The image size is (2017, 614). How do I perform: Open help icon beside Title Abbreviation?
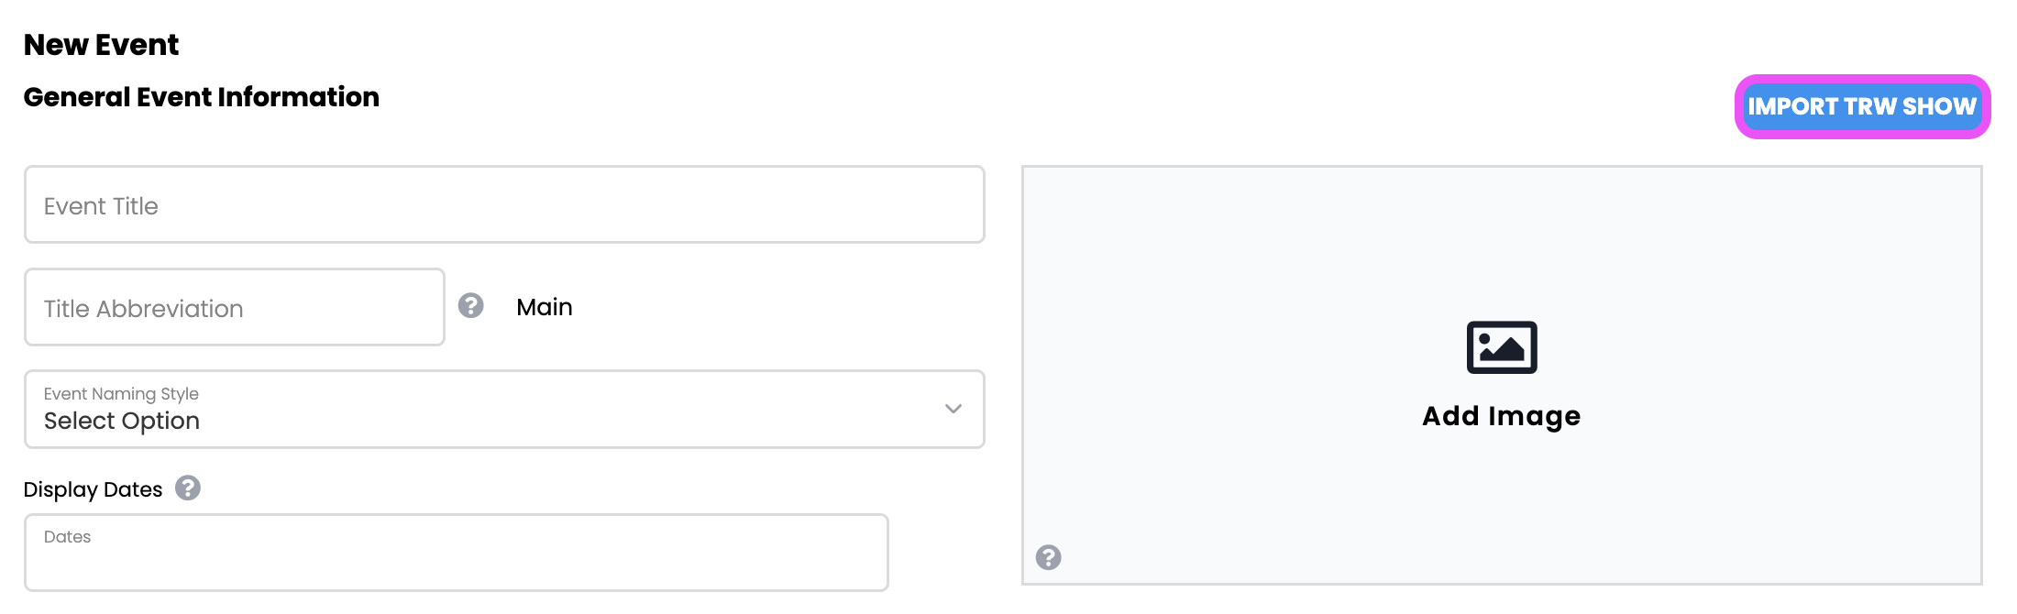point(471,305)
